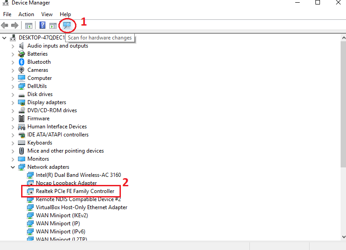Click the IDE ATA/ATAPI controllers icon
Image resolution: width=346 pixels, height=250 pixels.
pos(22,135)
